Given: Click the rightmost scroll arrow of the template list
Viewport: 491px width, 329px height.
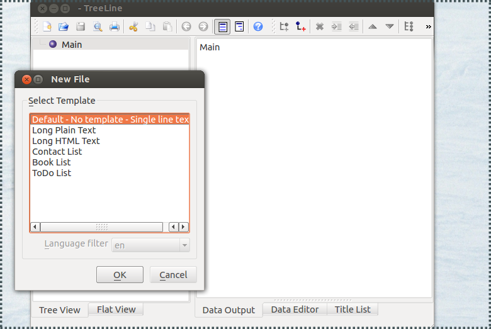Looking at the screenshot, I should click(184, 226).
